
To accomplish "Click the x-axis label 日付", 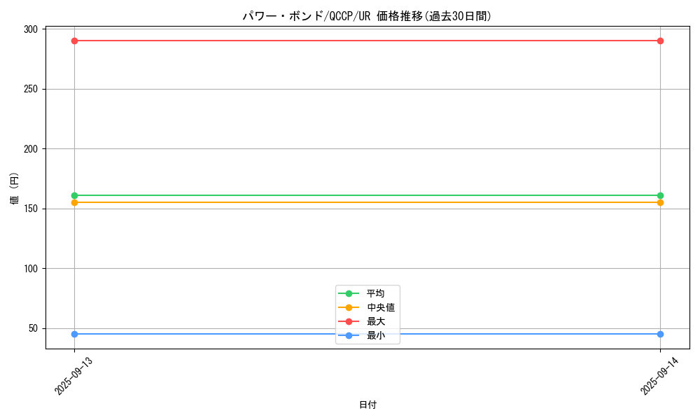I will [x=368, y=405].
